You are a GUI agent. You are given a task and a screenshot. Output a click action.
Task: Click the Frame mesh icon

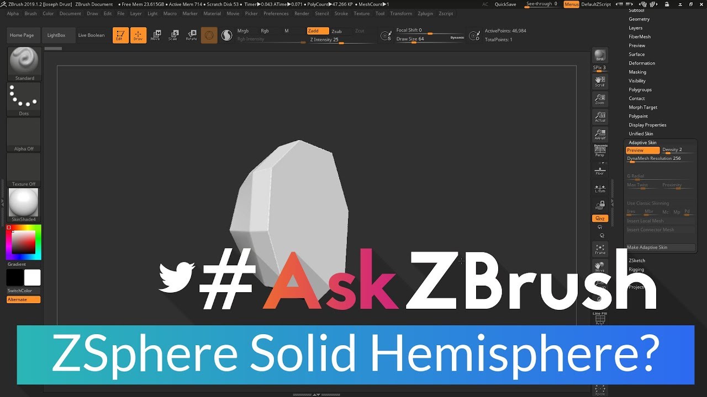(x=600, y=249)
